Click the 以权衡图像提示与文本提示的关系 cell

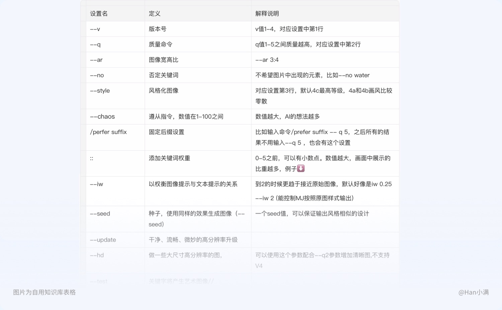198,191
